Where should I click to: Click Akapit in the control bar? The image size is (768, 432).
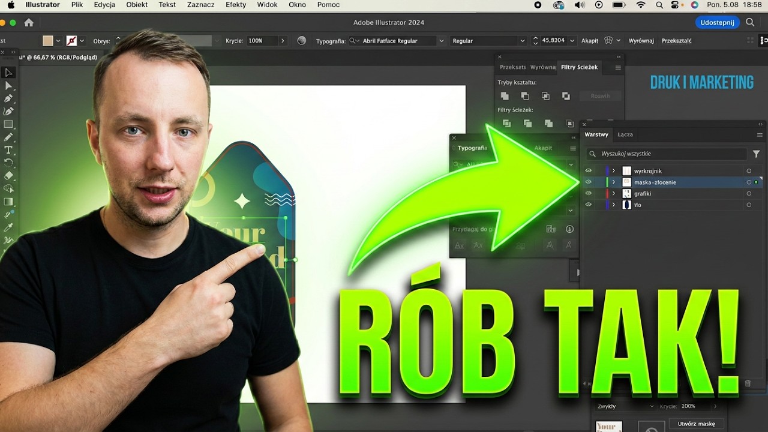(x=590, y=41)
